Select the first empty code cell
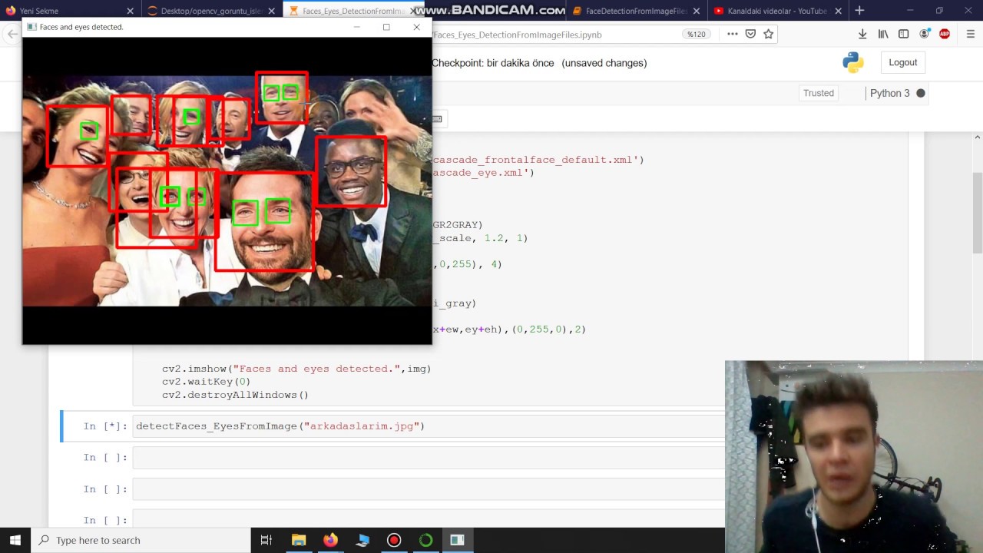 point(429,458)
